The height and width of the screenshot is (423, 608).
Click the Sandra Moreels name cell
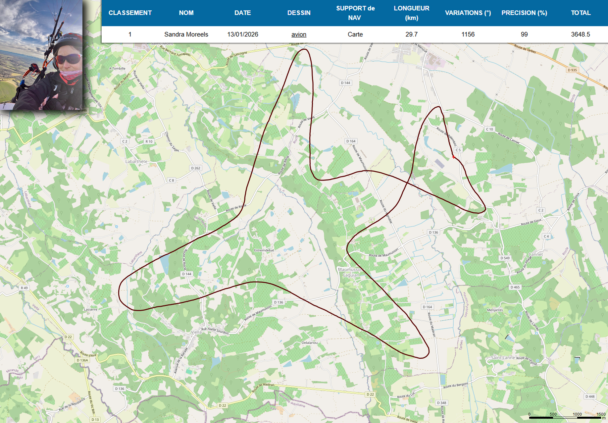[x=186, y=34]
